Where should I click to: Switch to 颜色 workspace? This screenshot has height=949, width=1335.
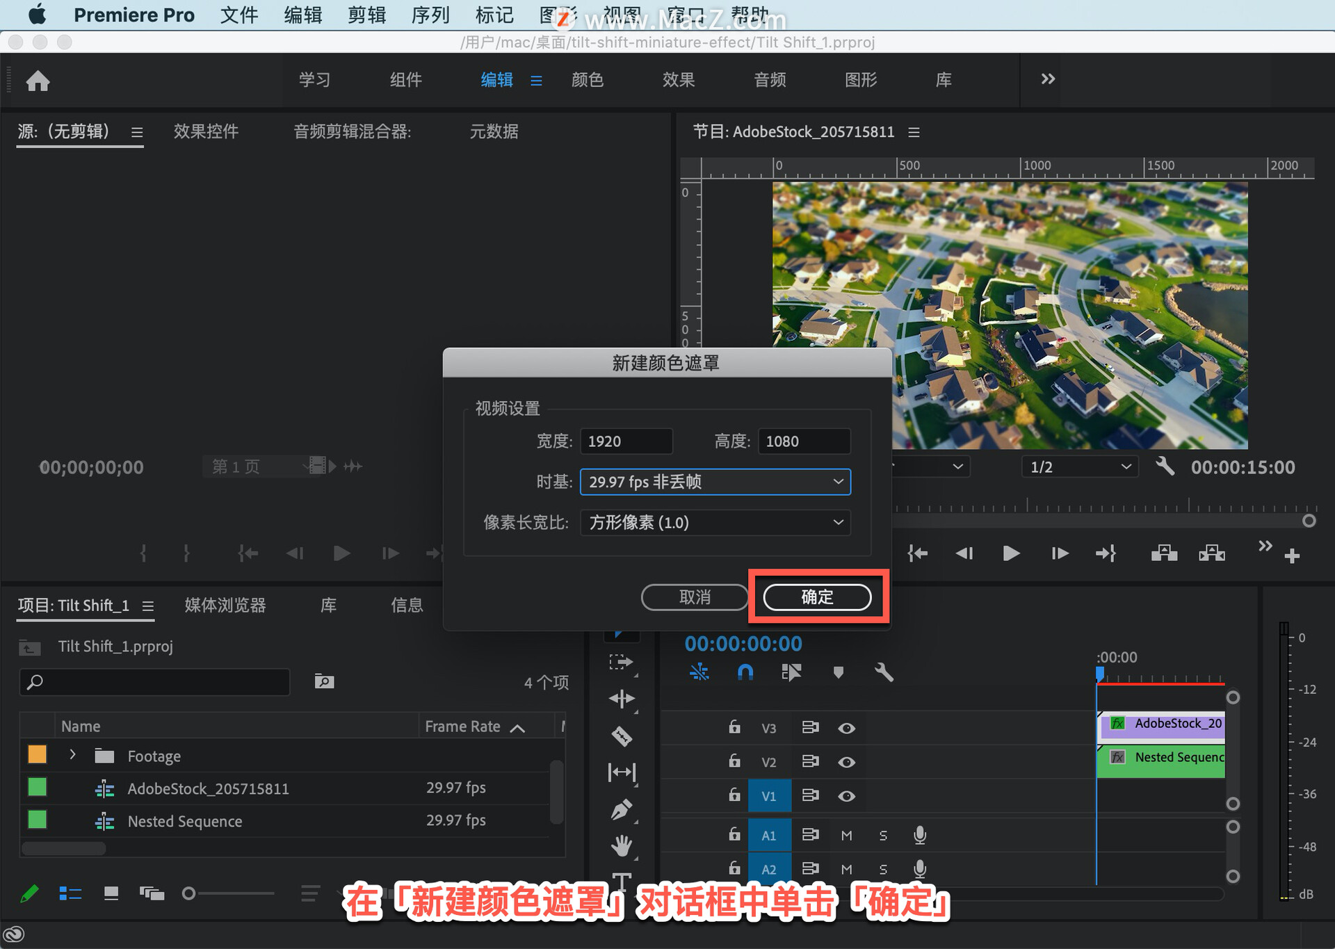coord(588,80)
